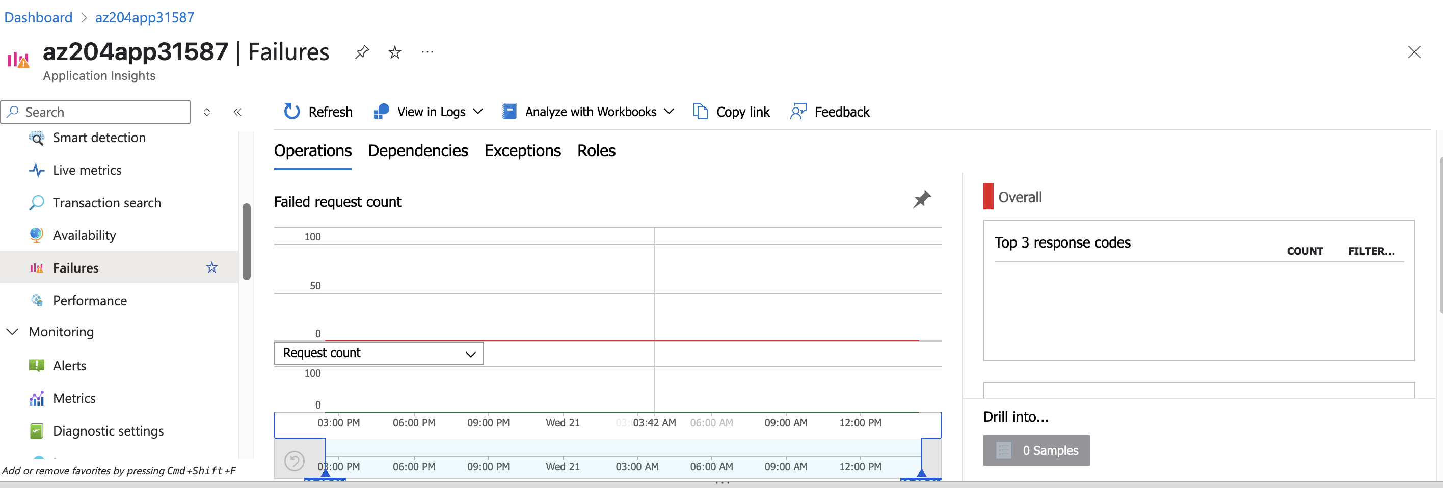Screen dimensions: 1443x488
Task: Toggle the Failures favorite star in sidebar
Action: [x=212, y=267]
